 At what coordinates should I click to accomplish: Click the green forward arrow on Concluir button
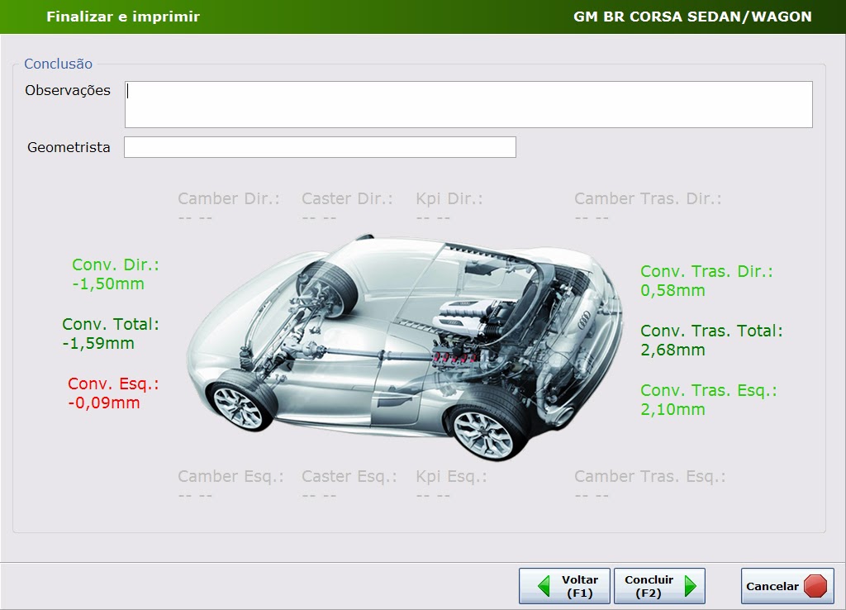pos(692,586)
